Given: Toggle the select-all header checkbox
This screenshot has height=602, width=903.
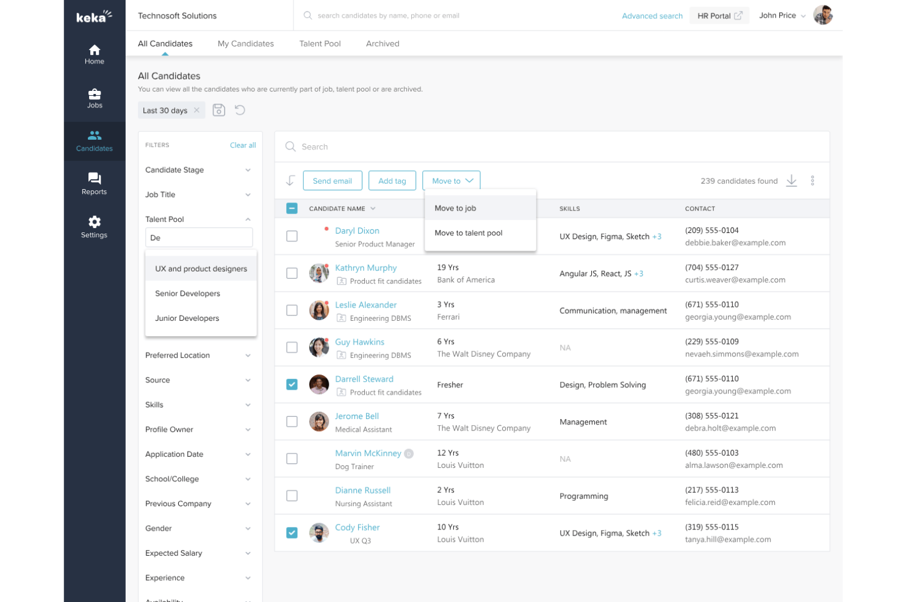Looking at the screenshot, I should tap(292, 209).
